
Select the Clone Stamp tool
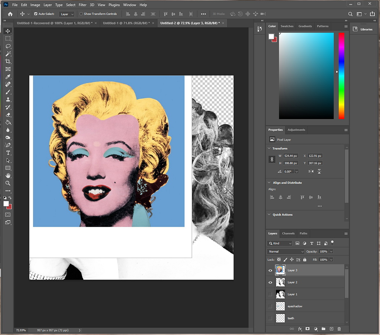pyautogui.click(x=8, y=99)
